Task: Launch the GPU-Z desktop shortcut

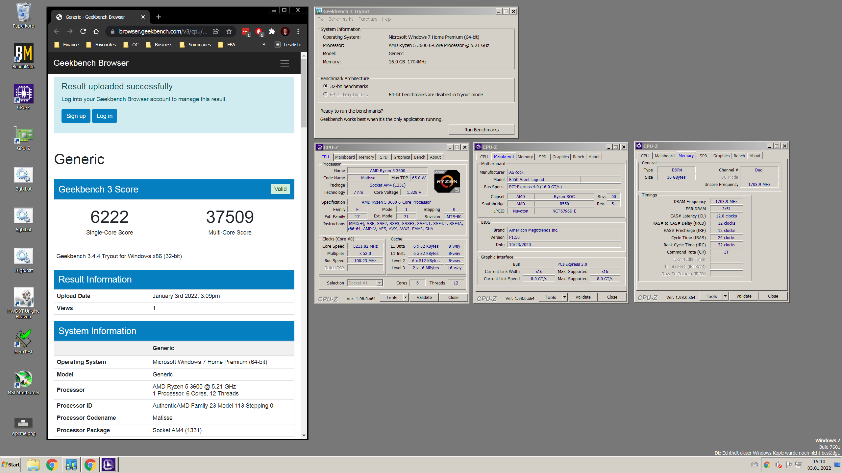Action: [x=23, y=138]
